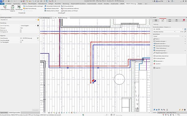Screen dimensions: 187x116
Task: Enable the Bedienräume checkbox
Action: [x=21, y=30]
